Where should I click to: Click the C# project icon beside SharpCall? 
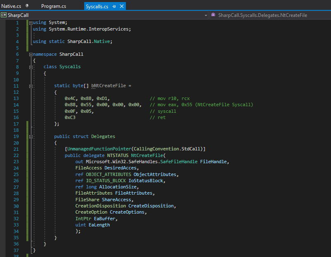click(x=5, y=14)
